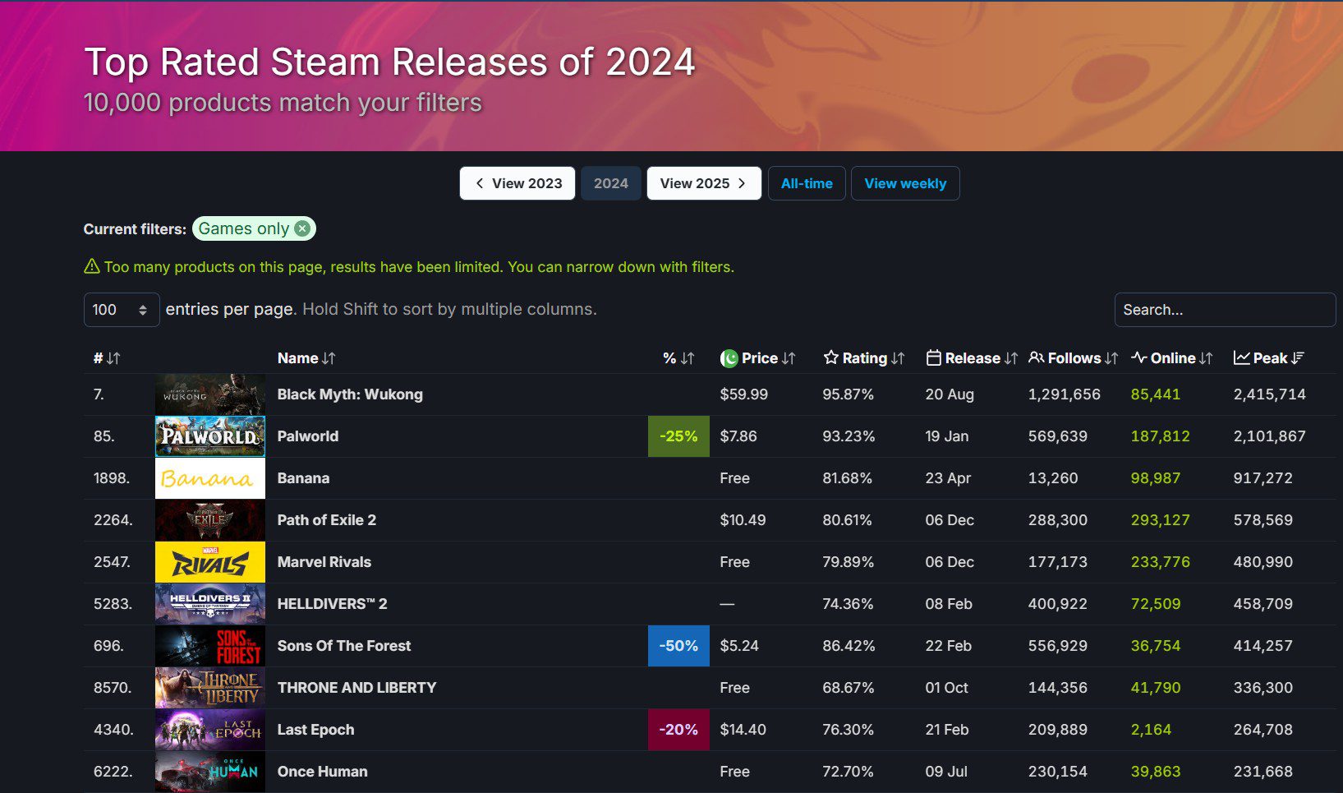Sort by rank number column

106,358
